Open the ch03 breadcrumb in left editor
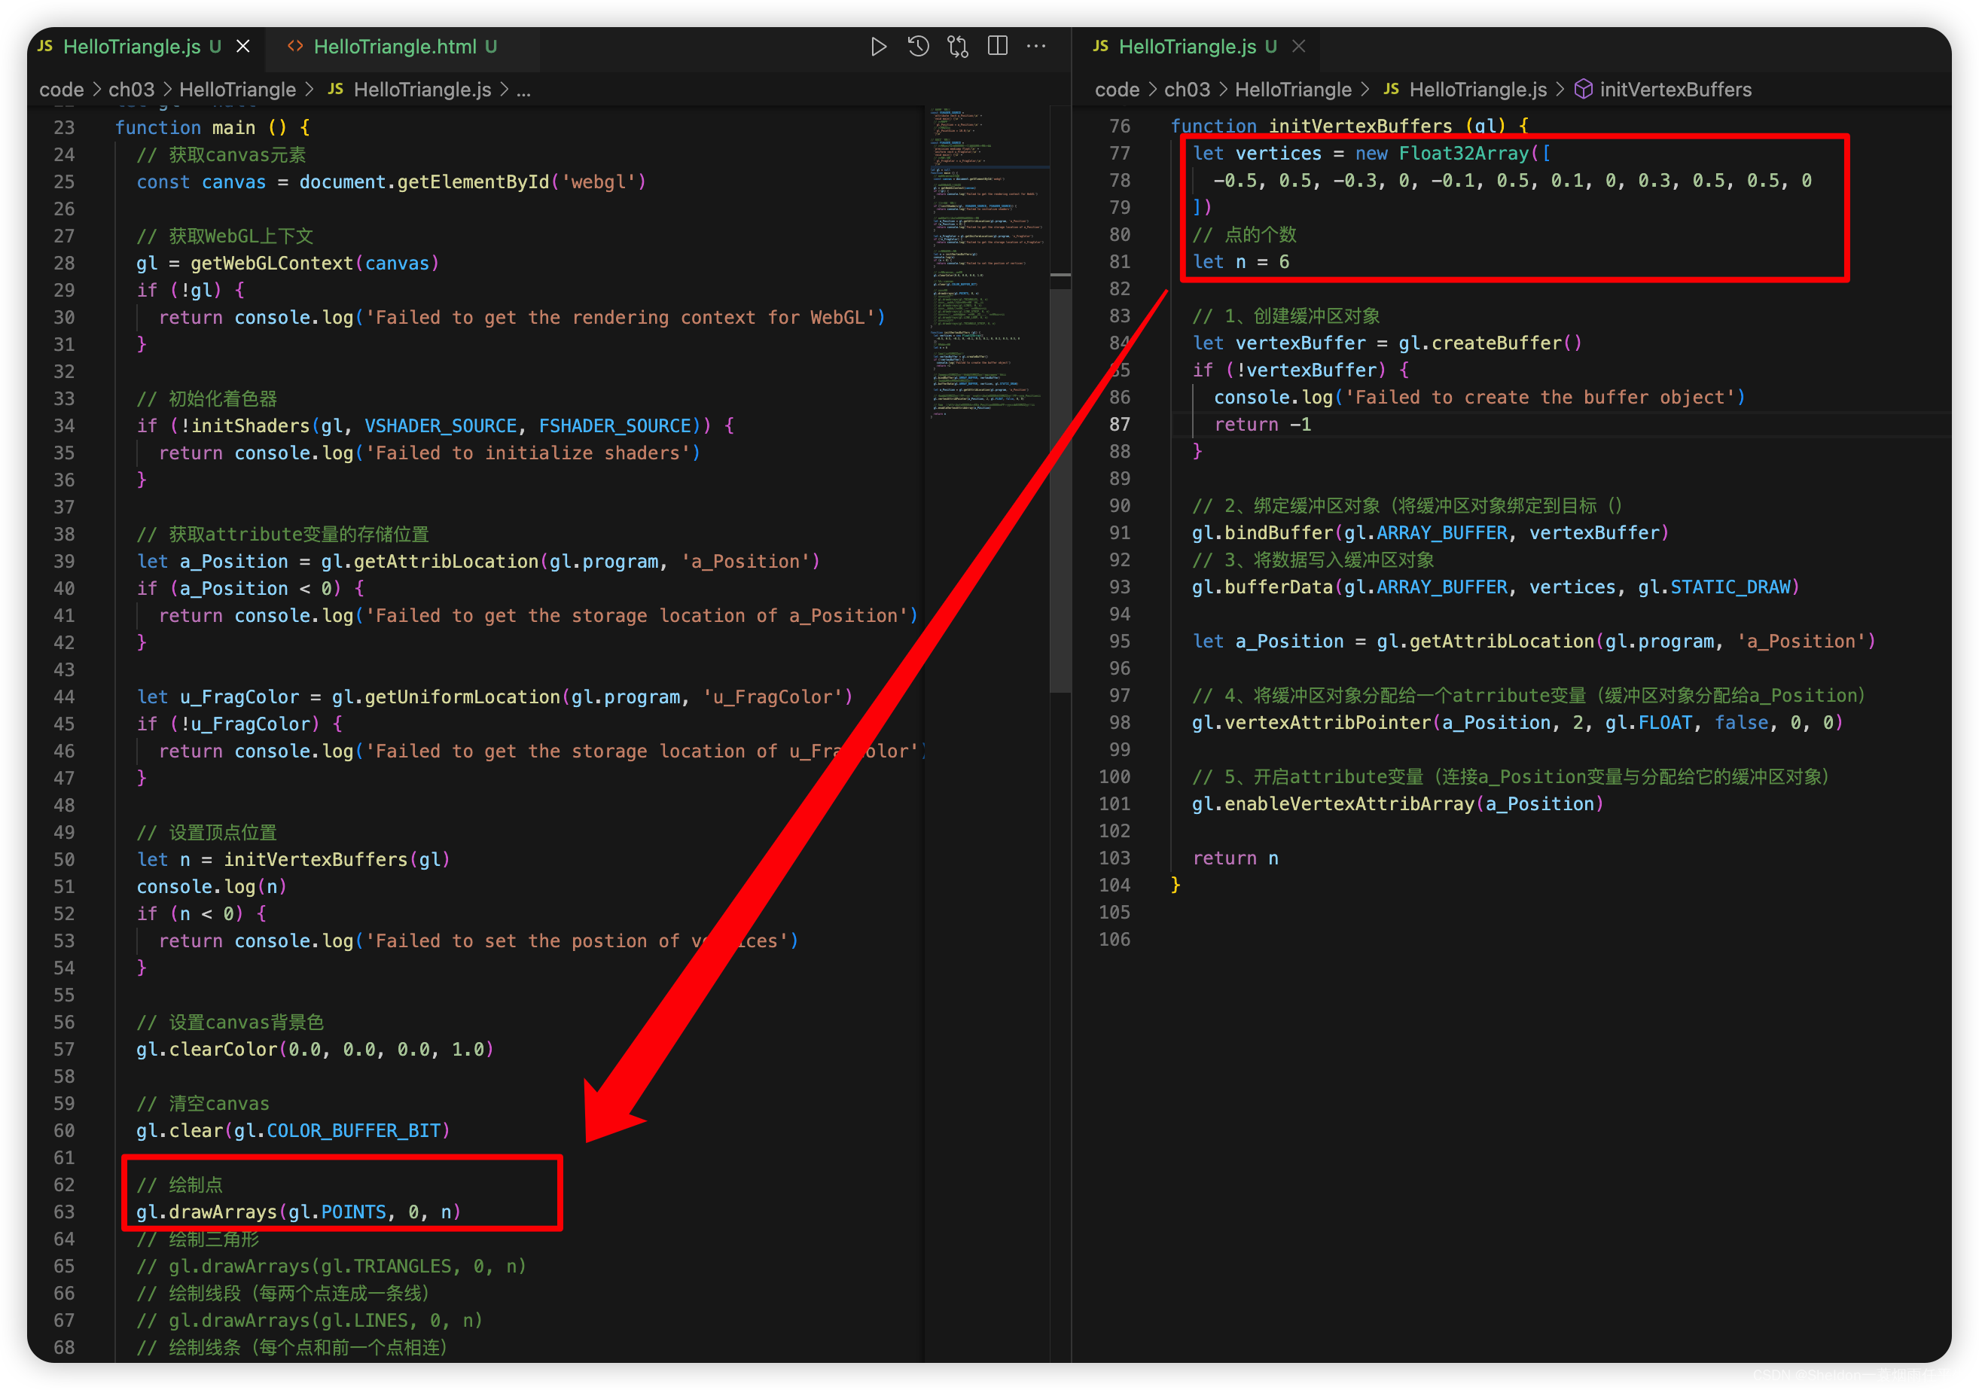 131,90
